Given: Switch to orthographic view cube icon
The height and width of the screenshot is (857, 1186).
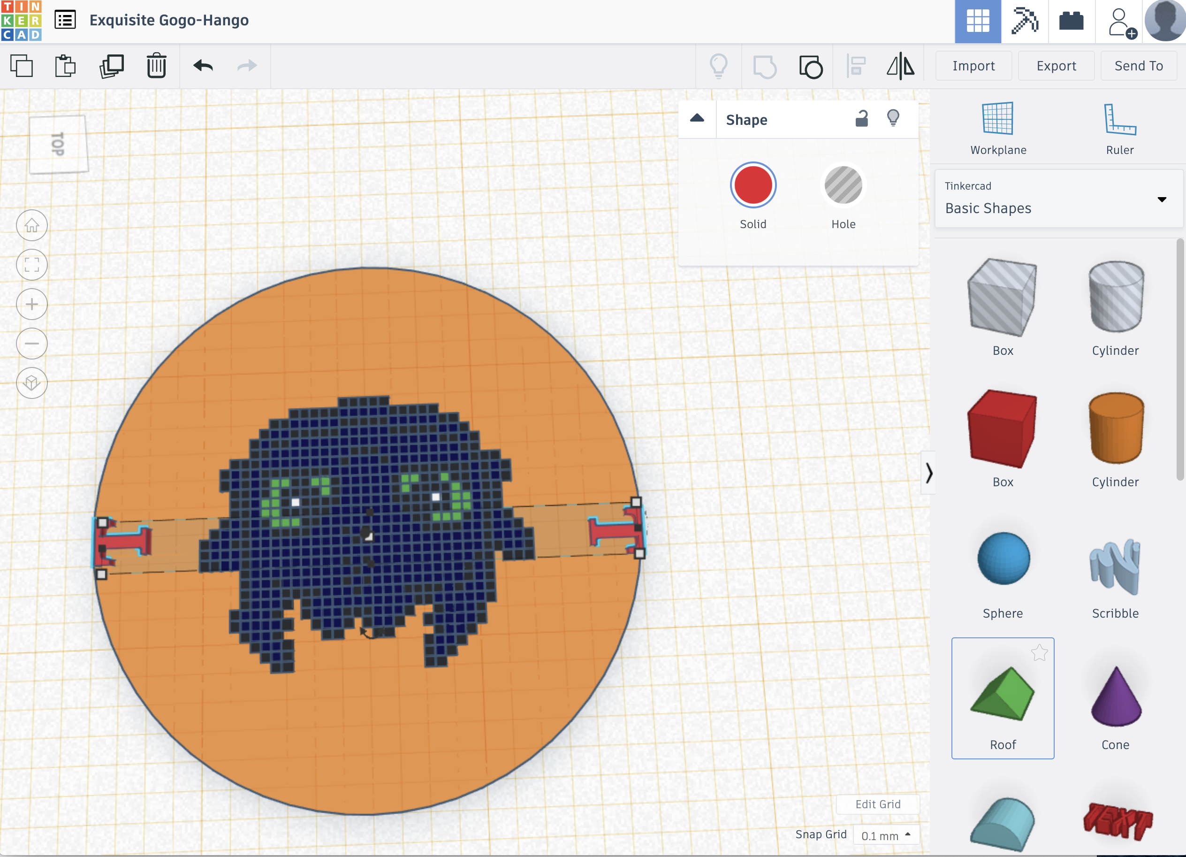Looking at the screenshot, I should (x=32, y=383).
